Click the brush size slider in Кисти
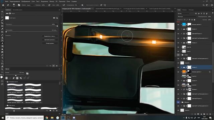 coord(16,75)
